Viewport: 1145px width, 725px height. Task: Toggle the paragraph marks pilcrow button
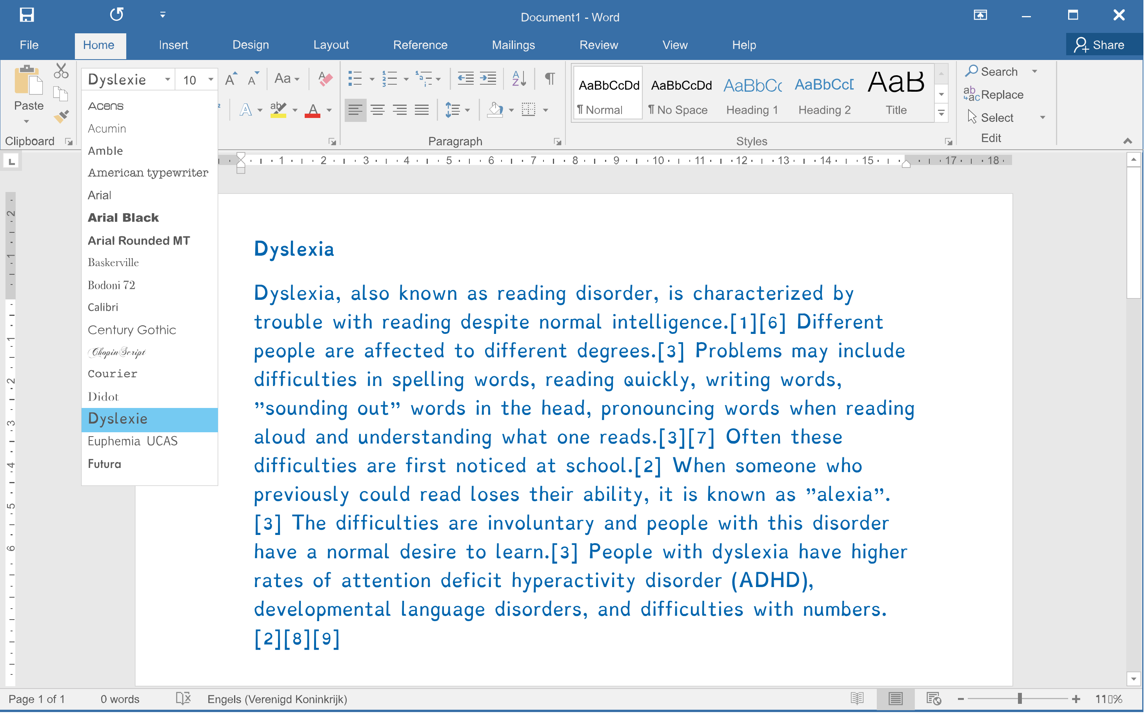coord(550,79)
